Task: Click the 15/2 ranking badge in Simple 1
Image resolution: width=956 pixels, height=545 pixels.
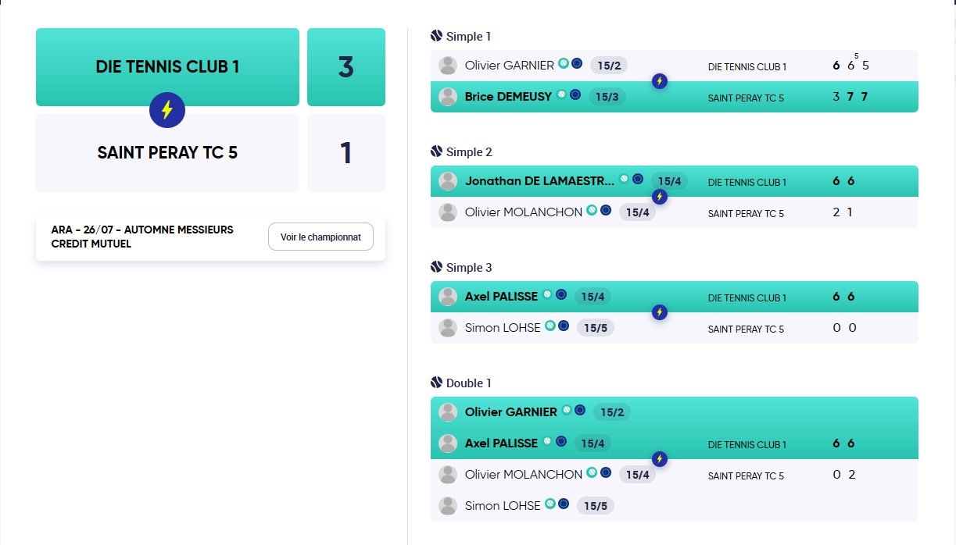Action: [x=608, y=66]
